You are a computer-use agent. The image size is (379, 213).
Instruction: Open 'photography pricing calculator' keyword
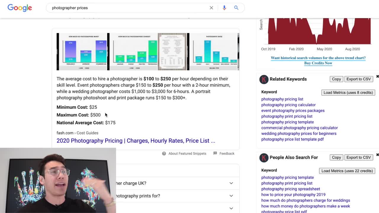tap(288, 105)
